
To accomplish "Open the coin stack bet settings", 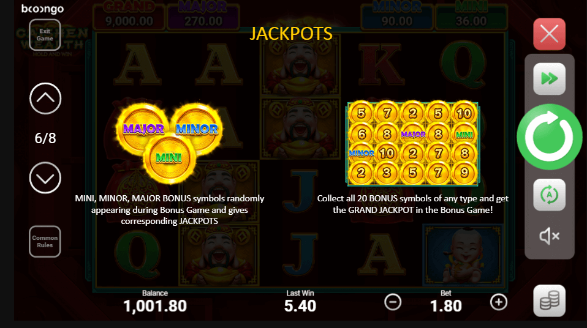I will [549, 300].
